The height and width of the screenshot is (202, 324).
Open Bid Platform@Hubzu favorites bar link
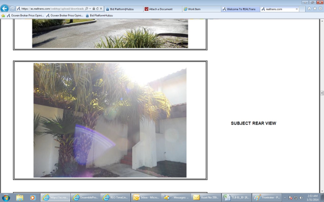tap(99, 16)
